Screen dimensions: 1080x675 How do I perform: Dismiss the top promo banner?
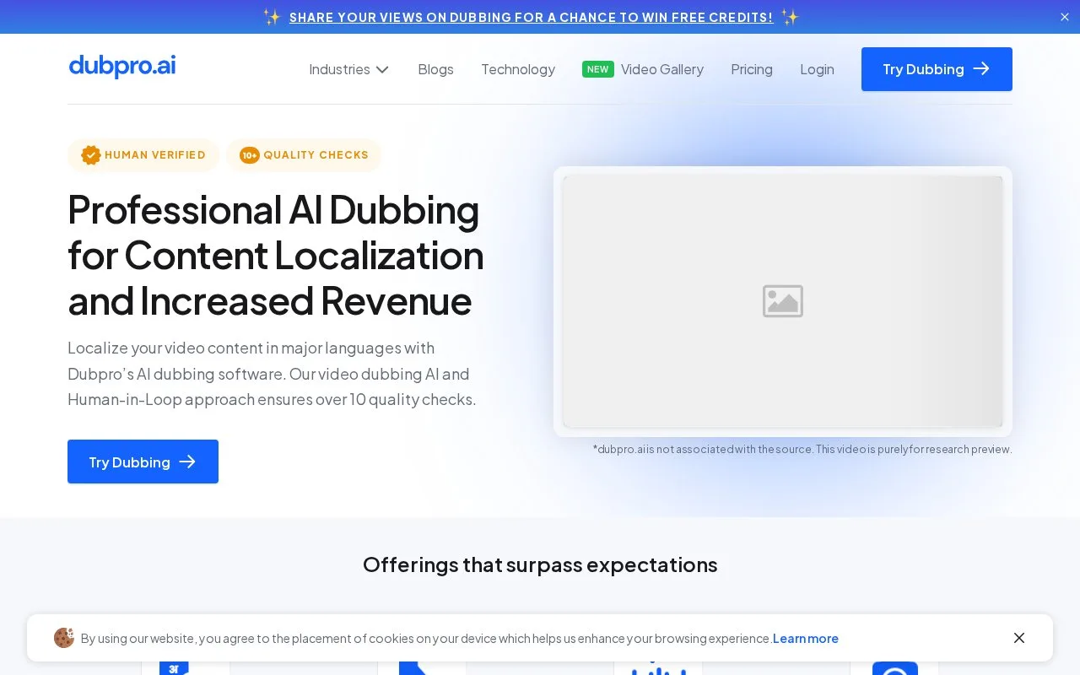click(1065, 17)
